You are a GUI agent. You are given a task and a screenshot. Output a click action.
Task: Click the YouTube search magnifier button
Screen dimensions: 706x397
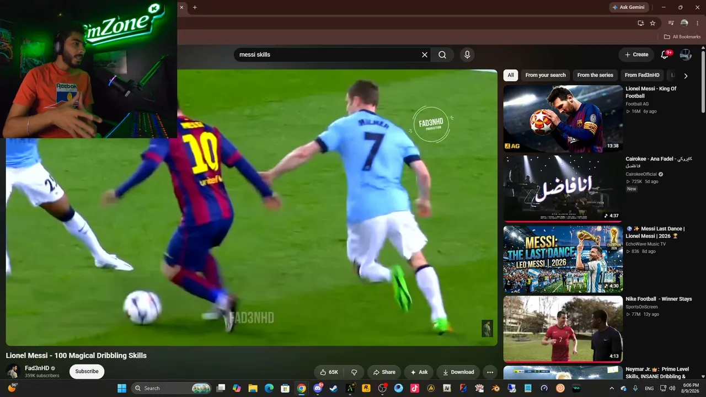click(x=442, y=55)
